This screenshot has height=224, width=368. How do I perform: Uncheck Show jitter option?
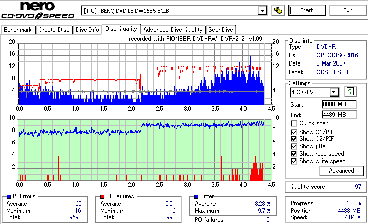pos(294,147)
